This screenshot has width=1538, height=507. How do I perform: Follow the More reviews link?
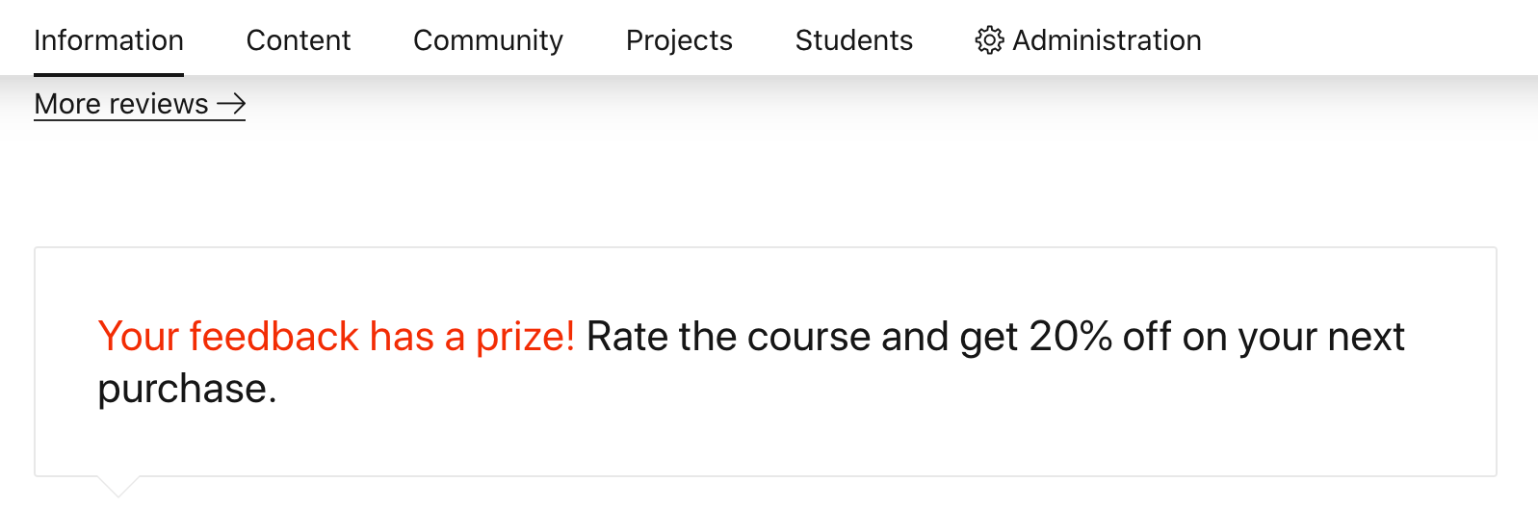[x=140, y=103]
